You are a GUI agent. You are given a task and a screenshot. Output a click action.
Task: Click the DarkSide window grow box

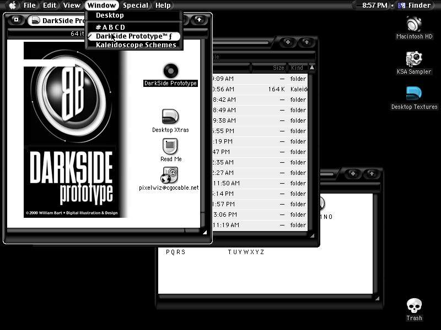pyautogui.click(x=205, y=232)
